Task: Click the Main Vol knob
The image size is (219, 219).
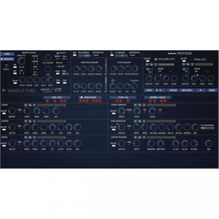Action: [x=21, y=61]
